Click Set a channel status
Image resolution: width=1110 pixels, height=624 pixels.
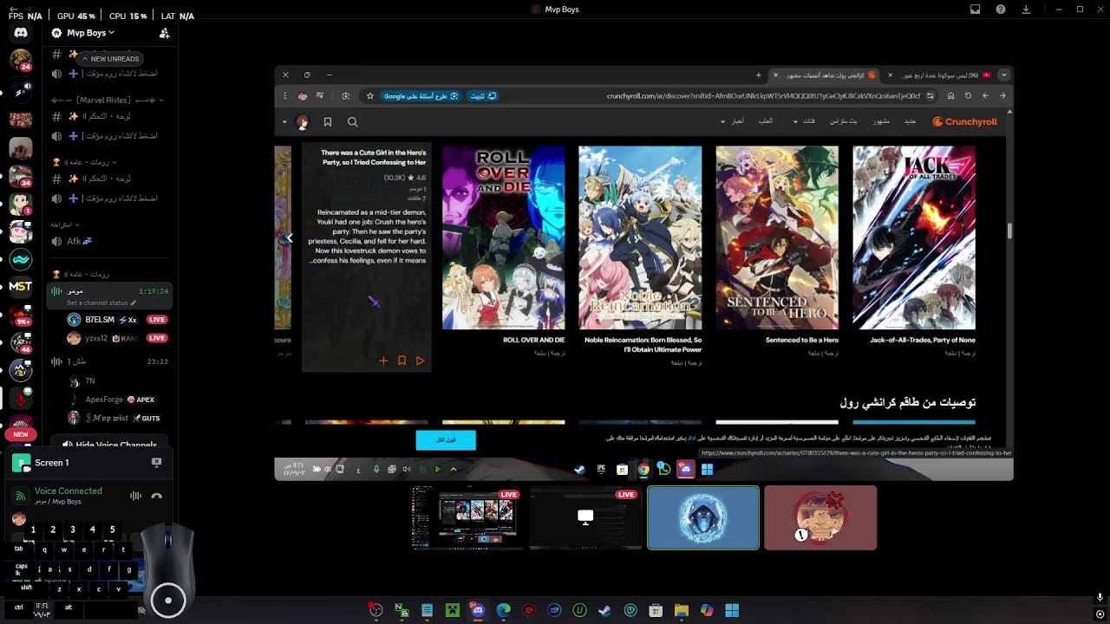point(101,302)
